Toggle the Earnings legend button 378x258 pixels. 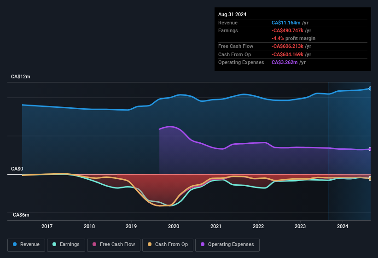66,245
